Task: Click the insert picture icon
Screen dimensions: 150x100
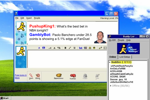Action: 85,48
